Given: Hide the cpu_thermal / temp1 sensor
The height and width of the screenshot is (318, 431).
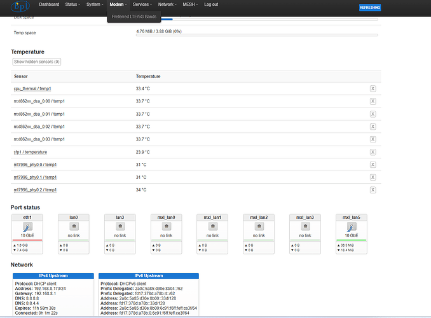Looking at the screenshot, I should pos(373,89).
